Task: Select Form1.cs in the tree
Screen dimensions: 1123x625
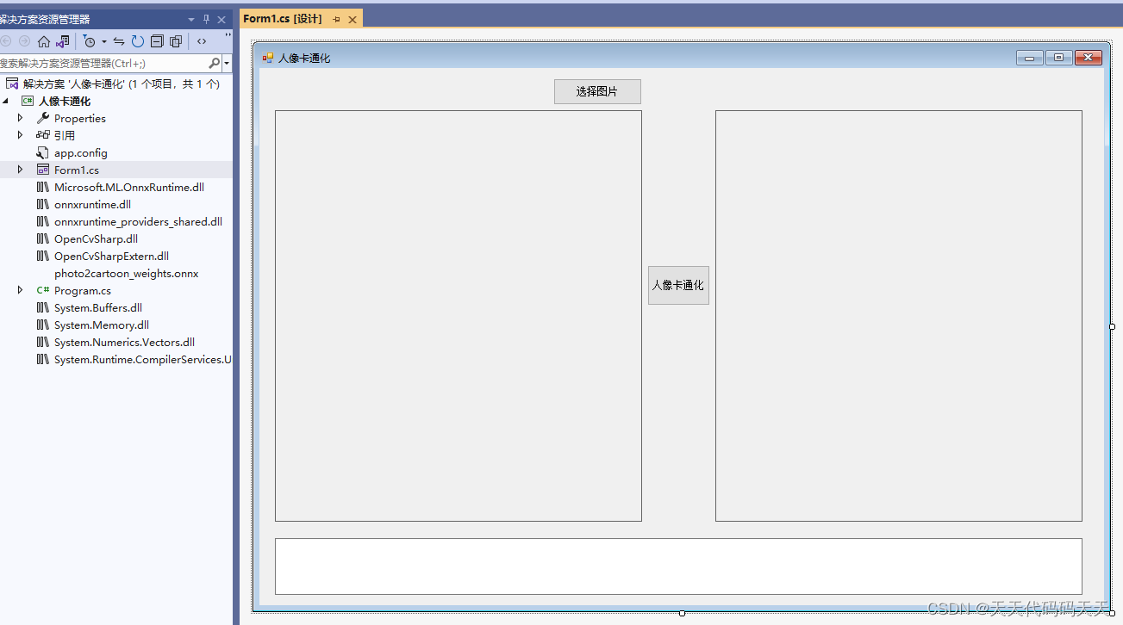Action: [77, 170]
